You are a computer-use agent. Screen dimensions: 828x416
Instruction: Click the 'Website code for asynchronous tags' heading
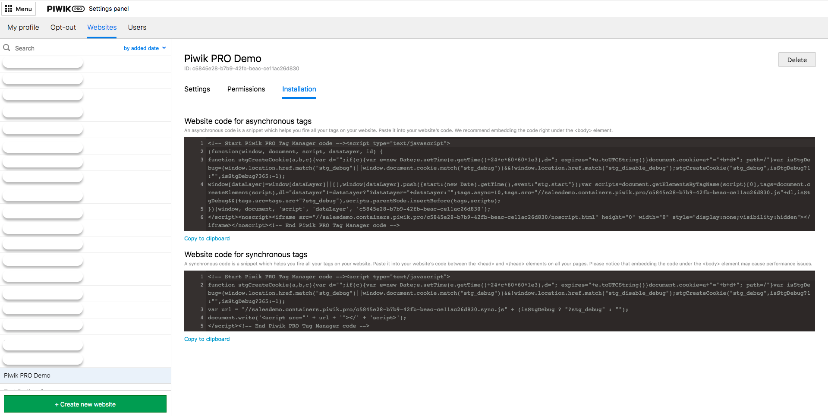click(248, 121)
